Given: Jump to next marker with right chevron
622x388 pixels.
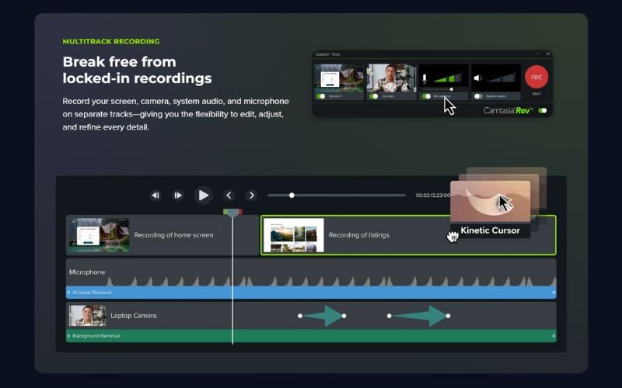Looking at the screenshot, I should 251,196.
